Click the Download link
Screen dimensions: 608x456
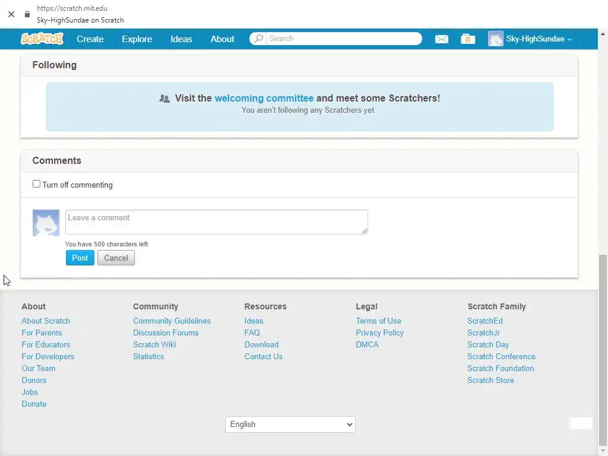(x=261, y=344)
